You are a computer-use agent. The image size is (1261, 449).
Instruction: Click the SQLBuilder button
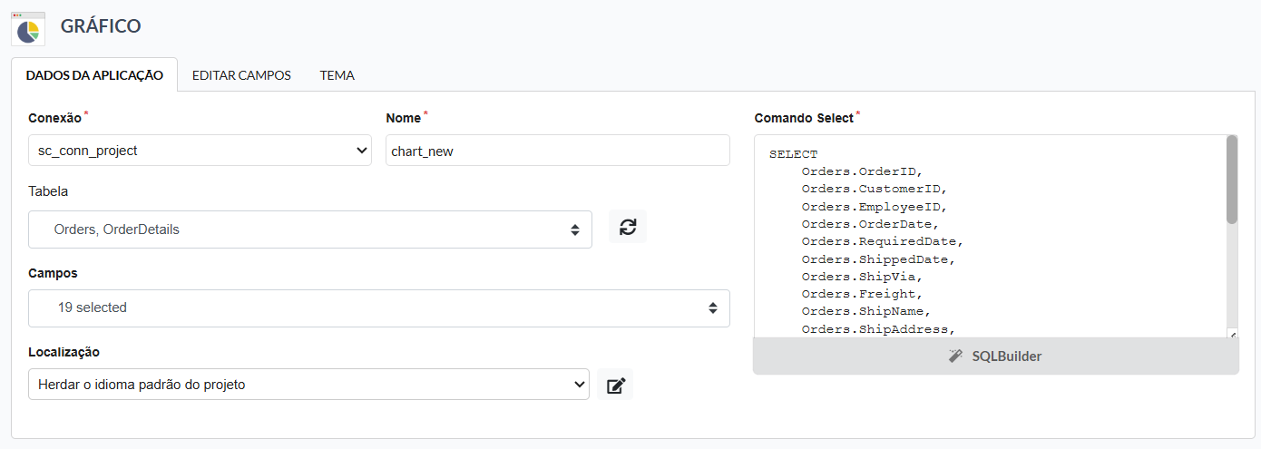tap(996, 356)
